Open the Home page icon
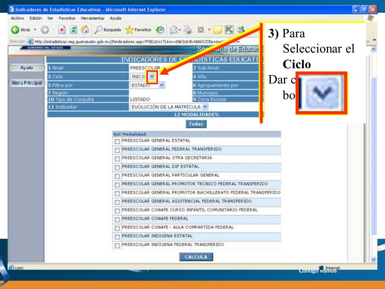Viewport: 385px width, 289px height. coord(85,30)
